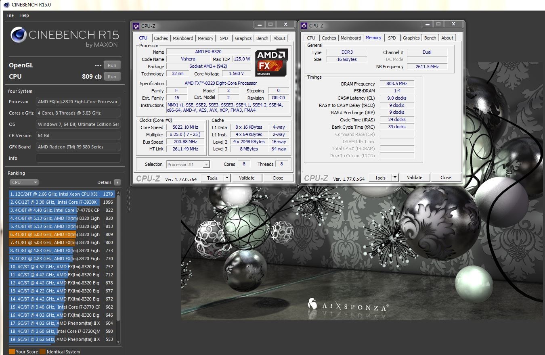Run the CPU benchmark
The height and width of the screenshot is (355, 545).
pos(112,76)
